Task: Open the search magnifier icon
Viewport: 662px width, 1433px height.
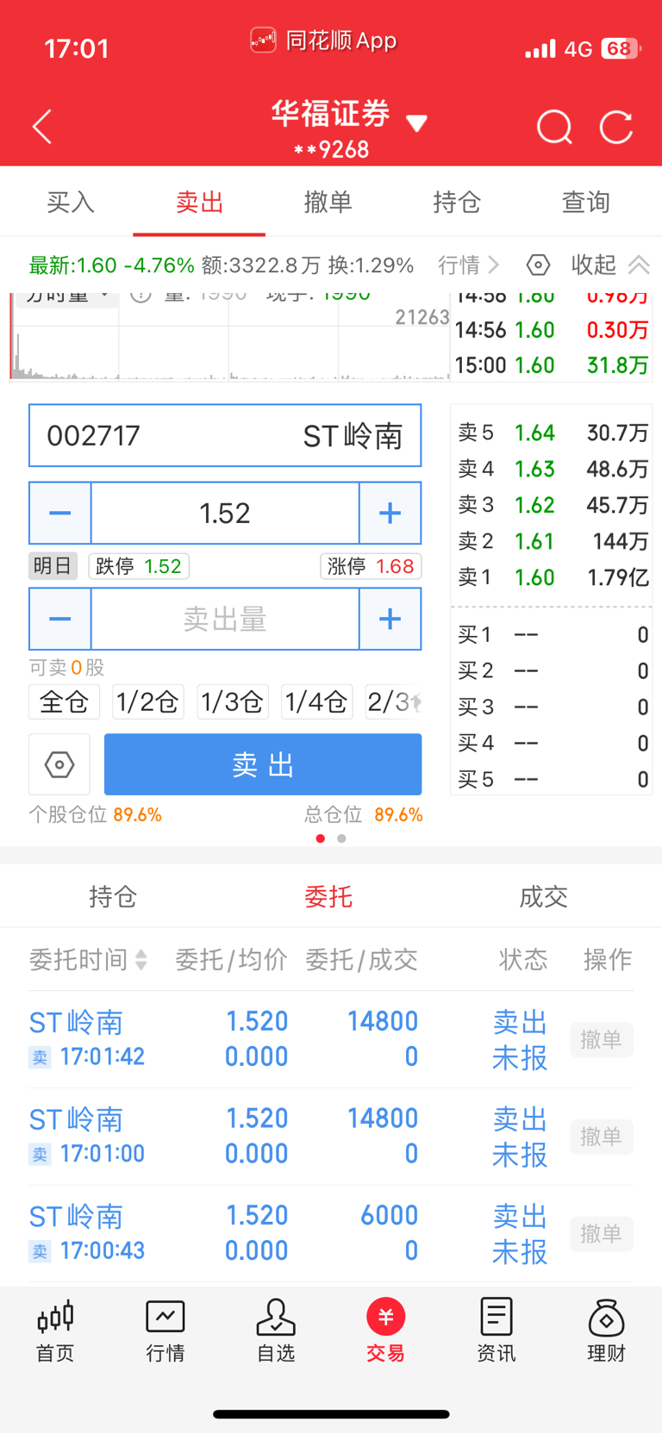Action: click(x=554, y=128)
